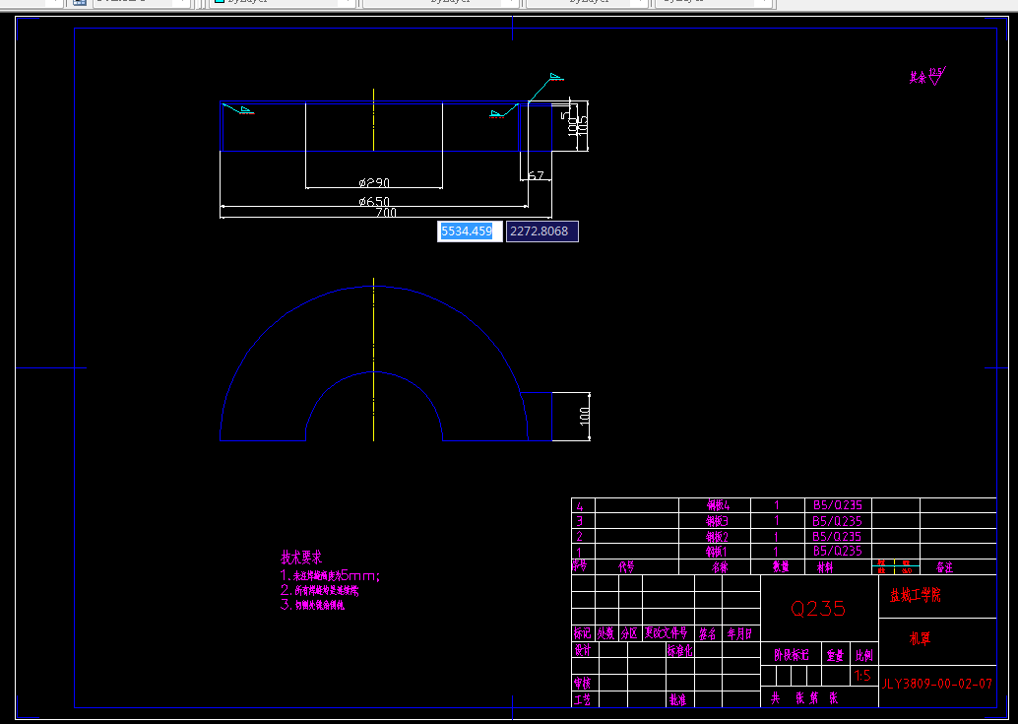The height and width of the screenshot is (724, 1018).
Task: Select B5/Q235 material in the 钢板4 row
Action: click(x=838, y=505)
